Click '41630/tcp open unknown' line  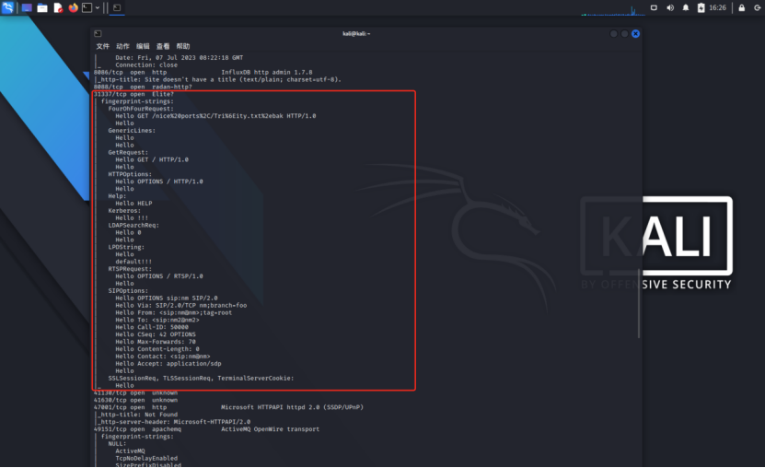pos(135,400)
